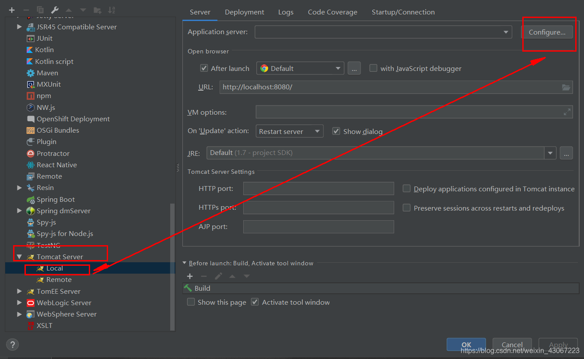Click the browse button next to JRE field

click(x=566, y=153)
